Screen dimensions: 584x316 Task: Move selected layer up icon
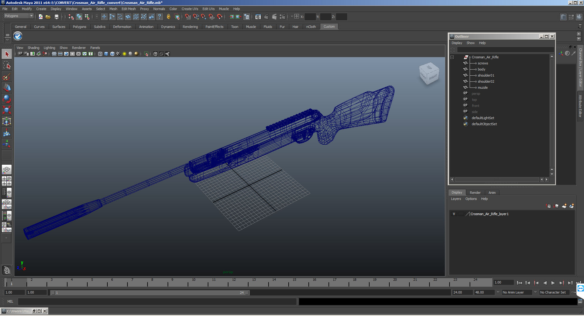point(549,206)
